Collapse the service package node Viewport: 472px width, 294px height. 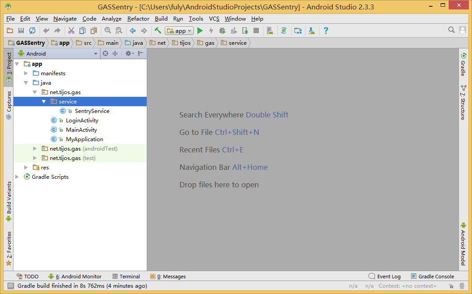(44, 102)
